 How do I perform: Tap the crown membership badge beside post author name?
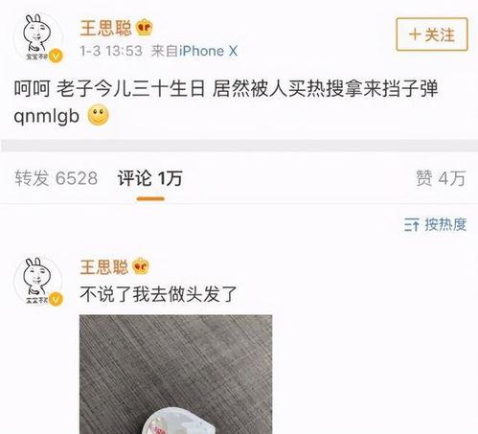pyautogui.click(x=145, y=28)
